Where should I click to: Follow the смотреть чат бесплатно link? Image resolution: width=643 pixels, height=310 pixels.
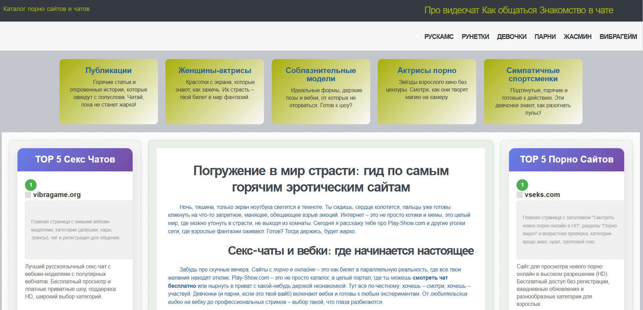(430, 278)
